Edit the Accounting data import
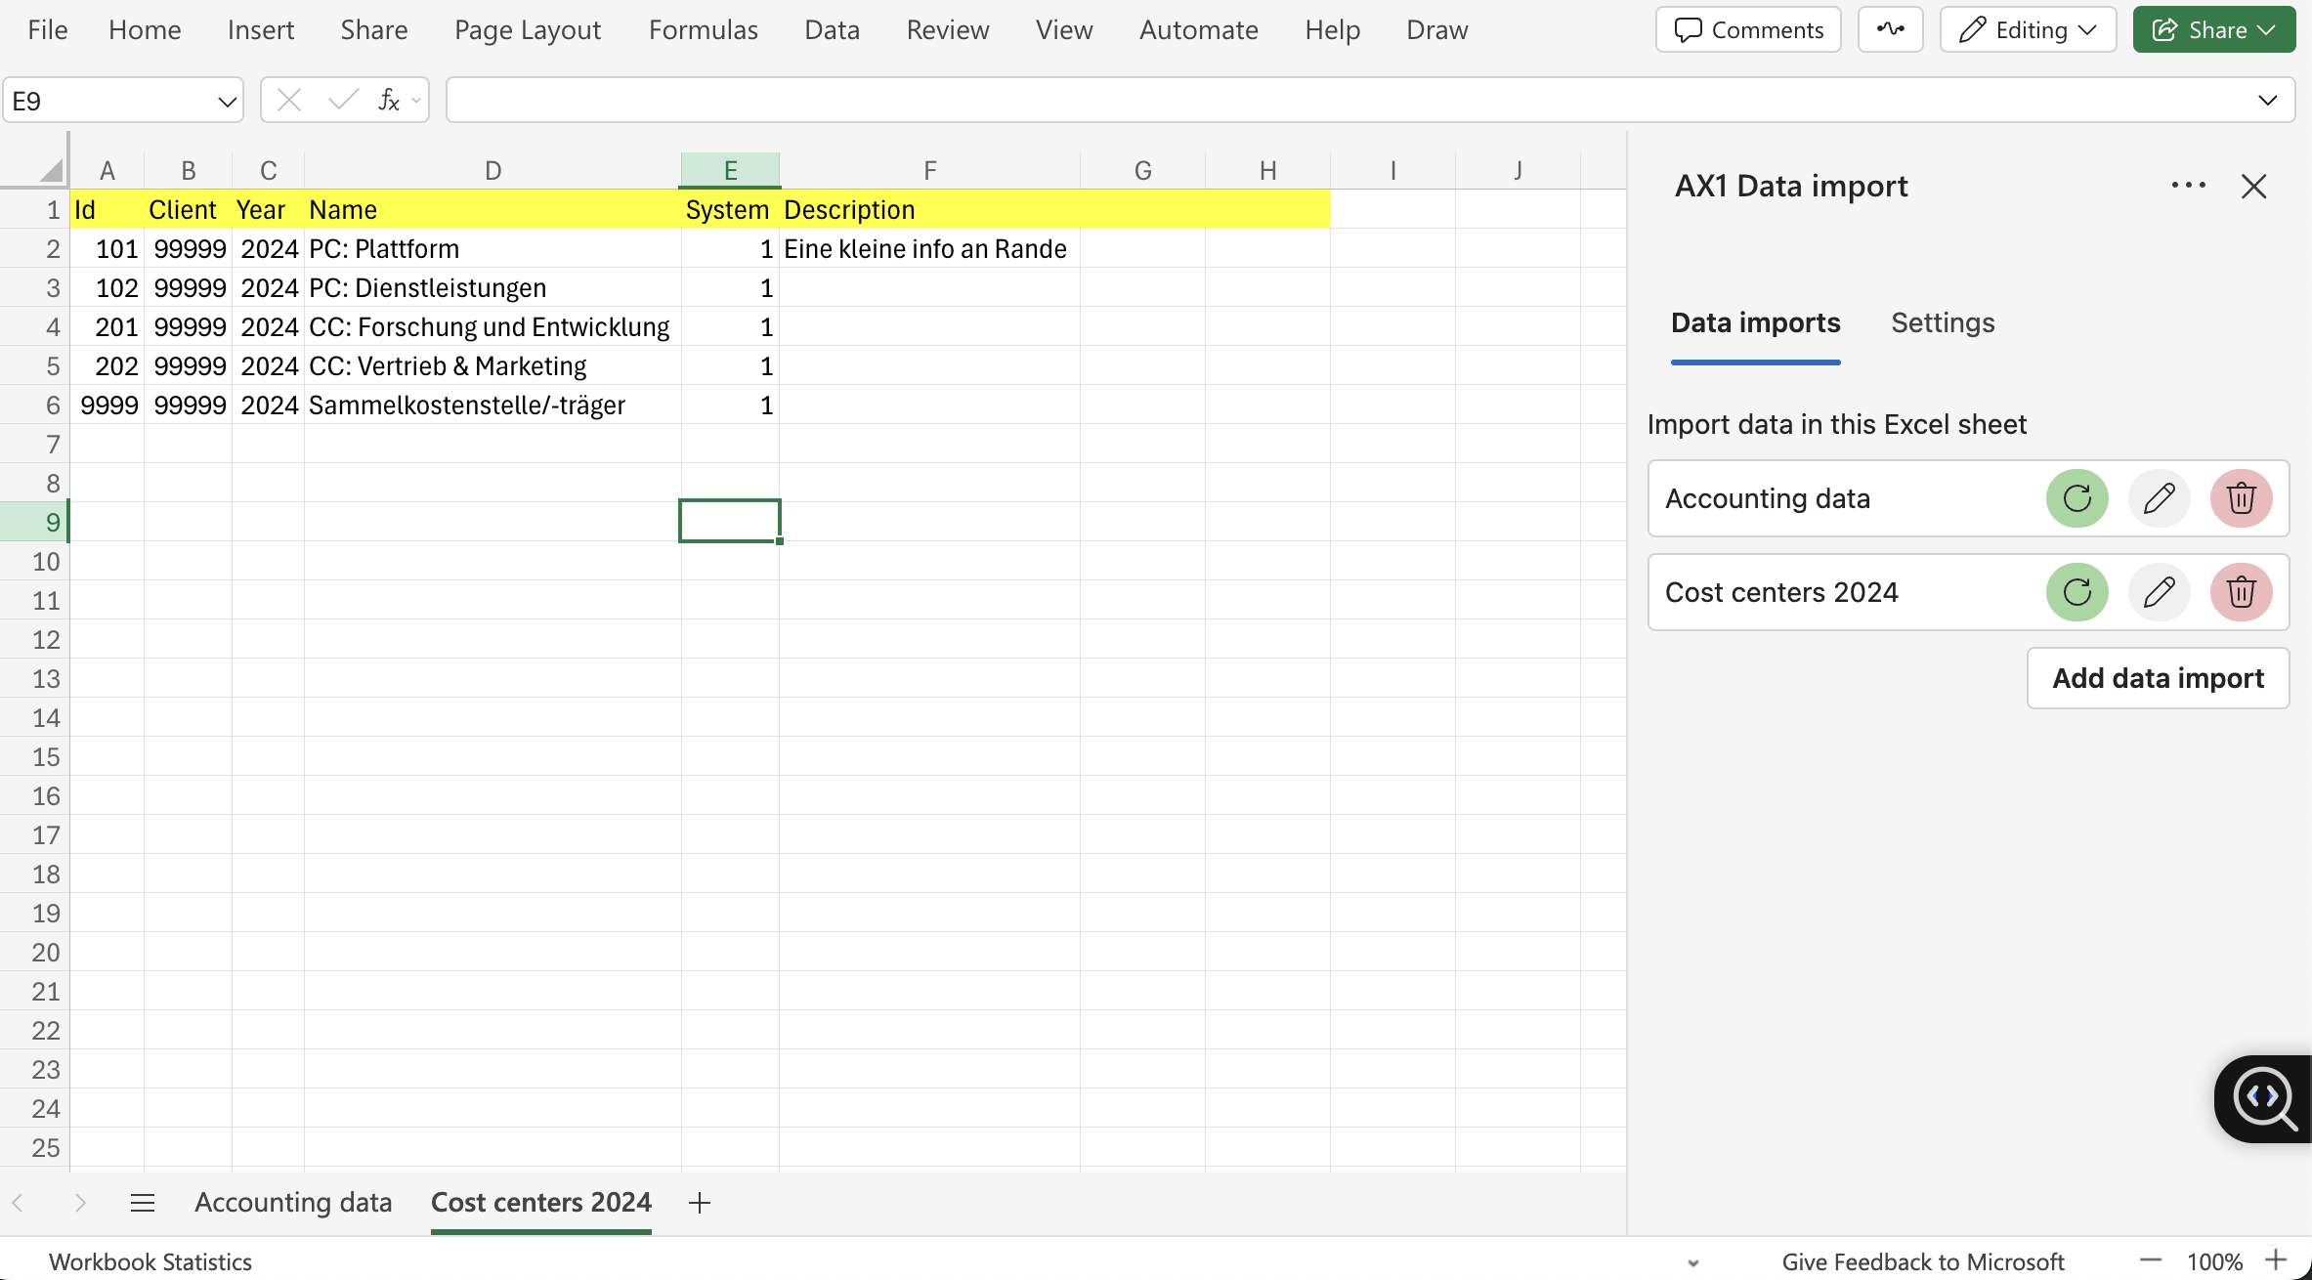The image size is (2312, 1280). pyautogui.click(x=2159, y=498)
